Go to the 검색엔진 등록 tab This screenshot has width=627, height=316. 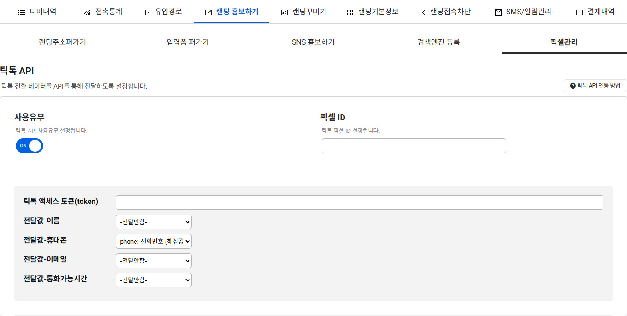coord(438,42)
